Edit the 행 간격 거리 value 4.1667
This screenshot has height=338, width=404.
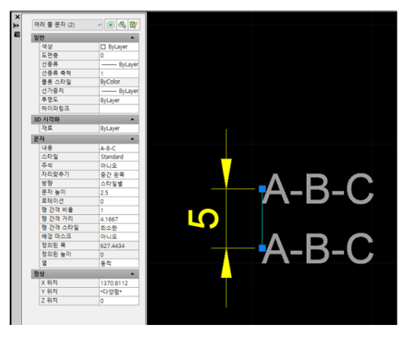click(x=119, y=219)
